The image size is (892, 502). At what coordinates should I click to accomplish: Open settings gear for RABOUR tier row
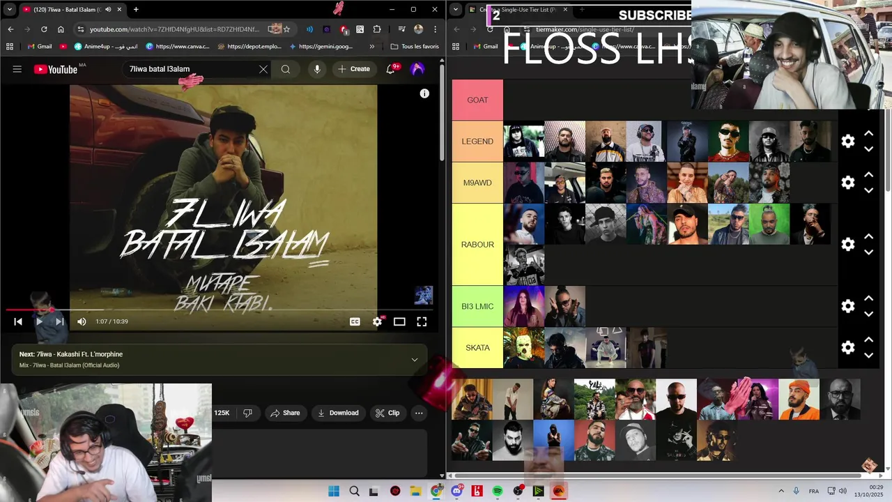tap(848, 245)
